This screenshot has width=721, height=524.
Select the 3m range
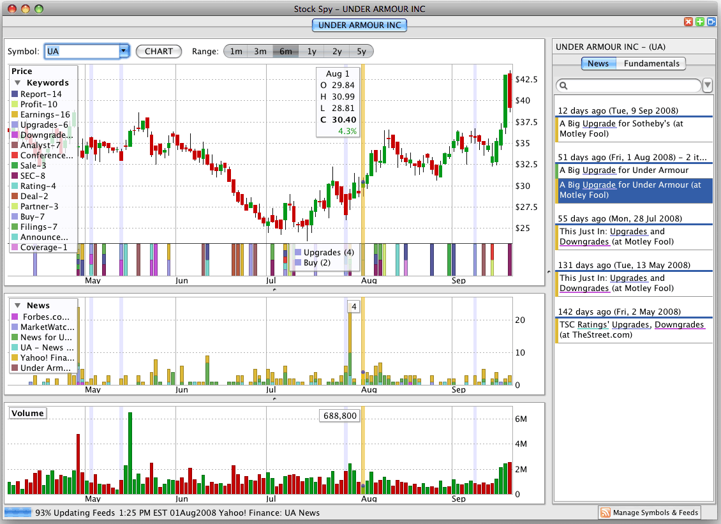click(x=260, y=52)
